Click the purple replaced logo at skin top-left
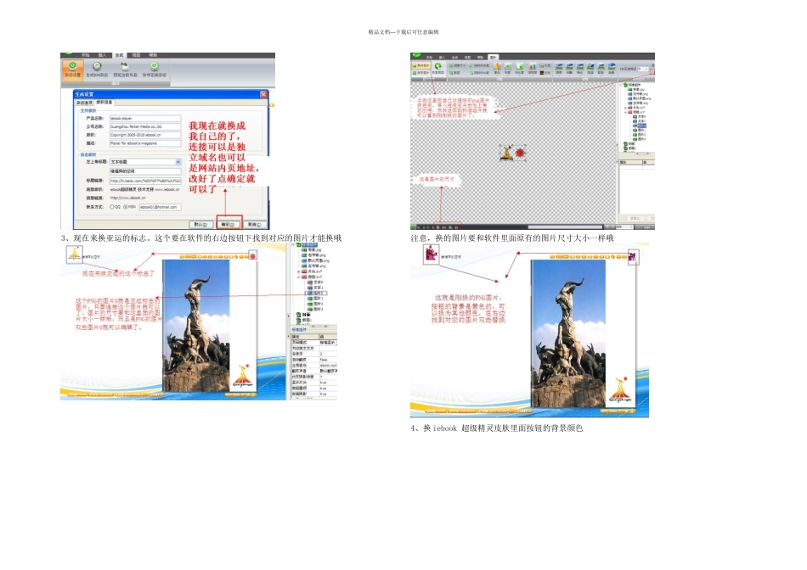 click(431, 254)
